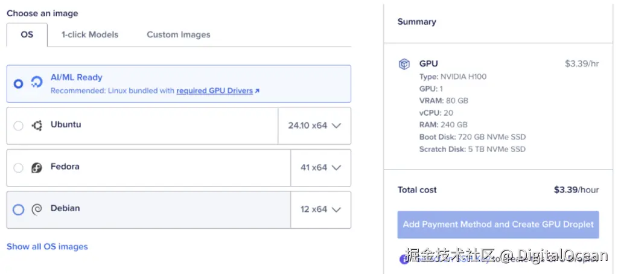Screen dimensions: 618x274
Task: Select the Fedora radio button
Action: tap(19, 168)
